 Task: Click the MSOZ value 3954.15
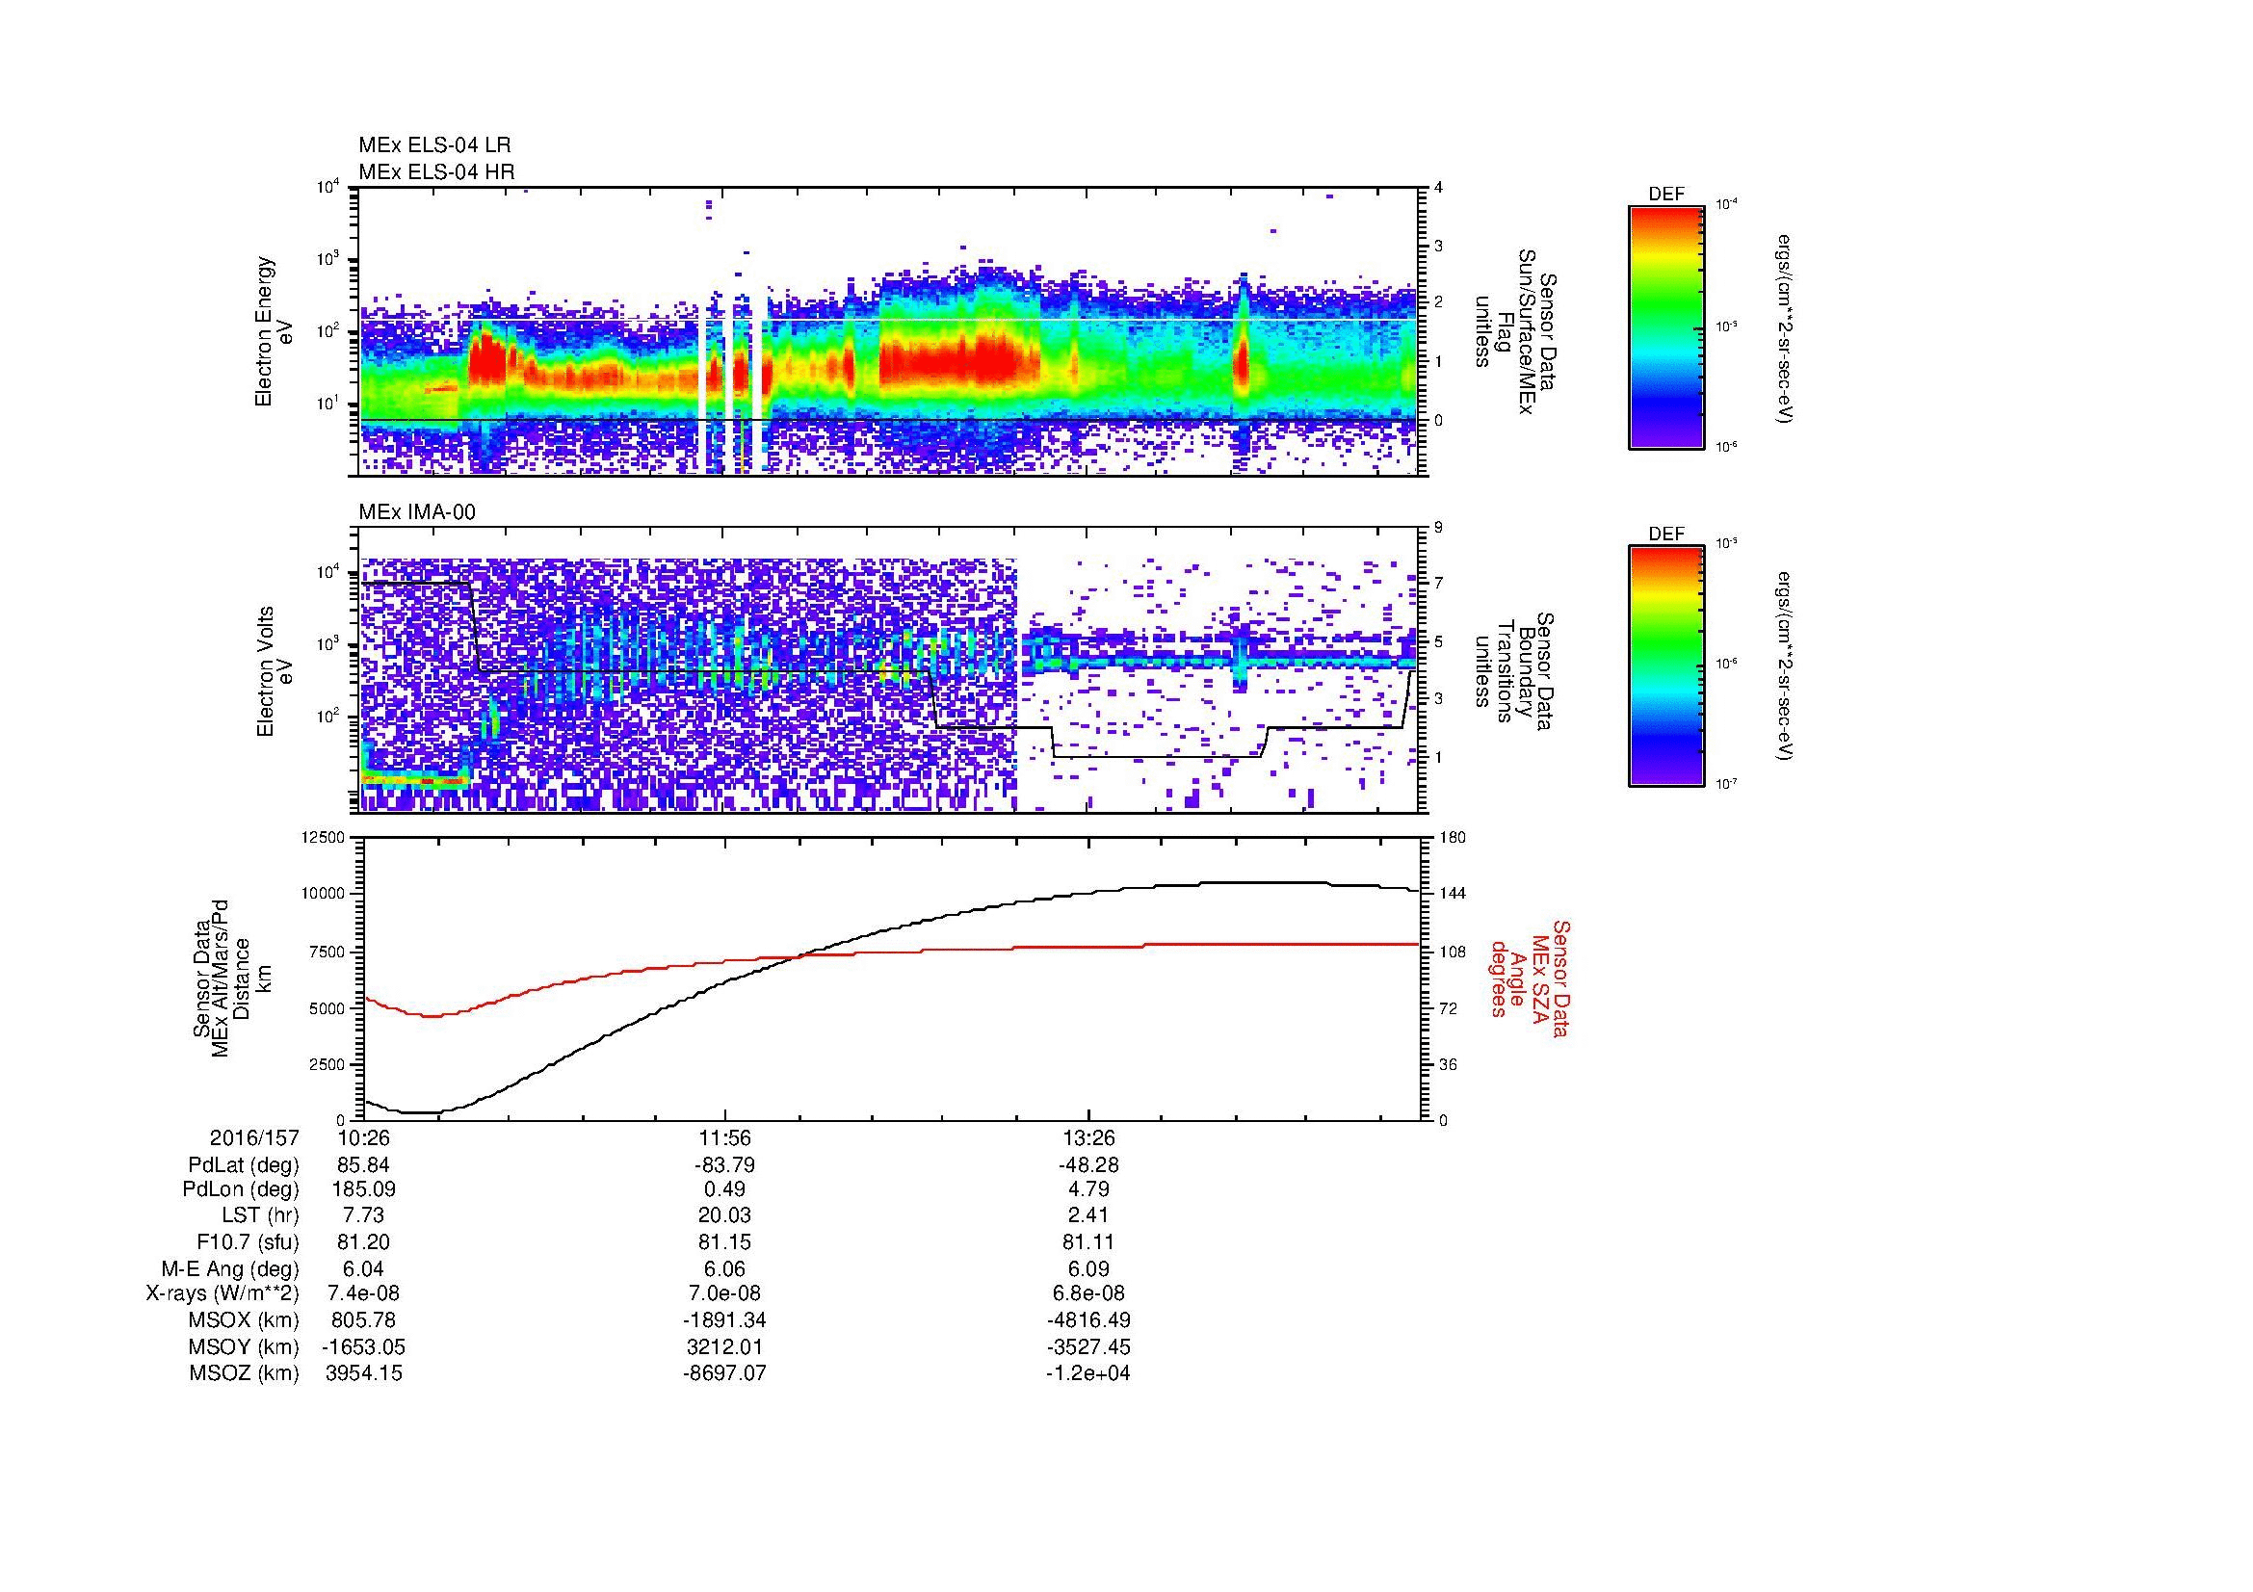click(x=363, y=1373)
